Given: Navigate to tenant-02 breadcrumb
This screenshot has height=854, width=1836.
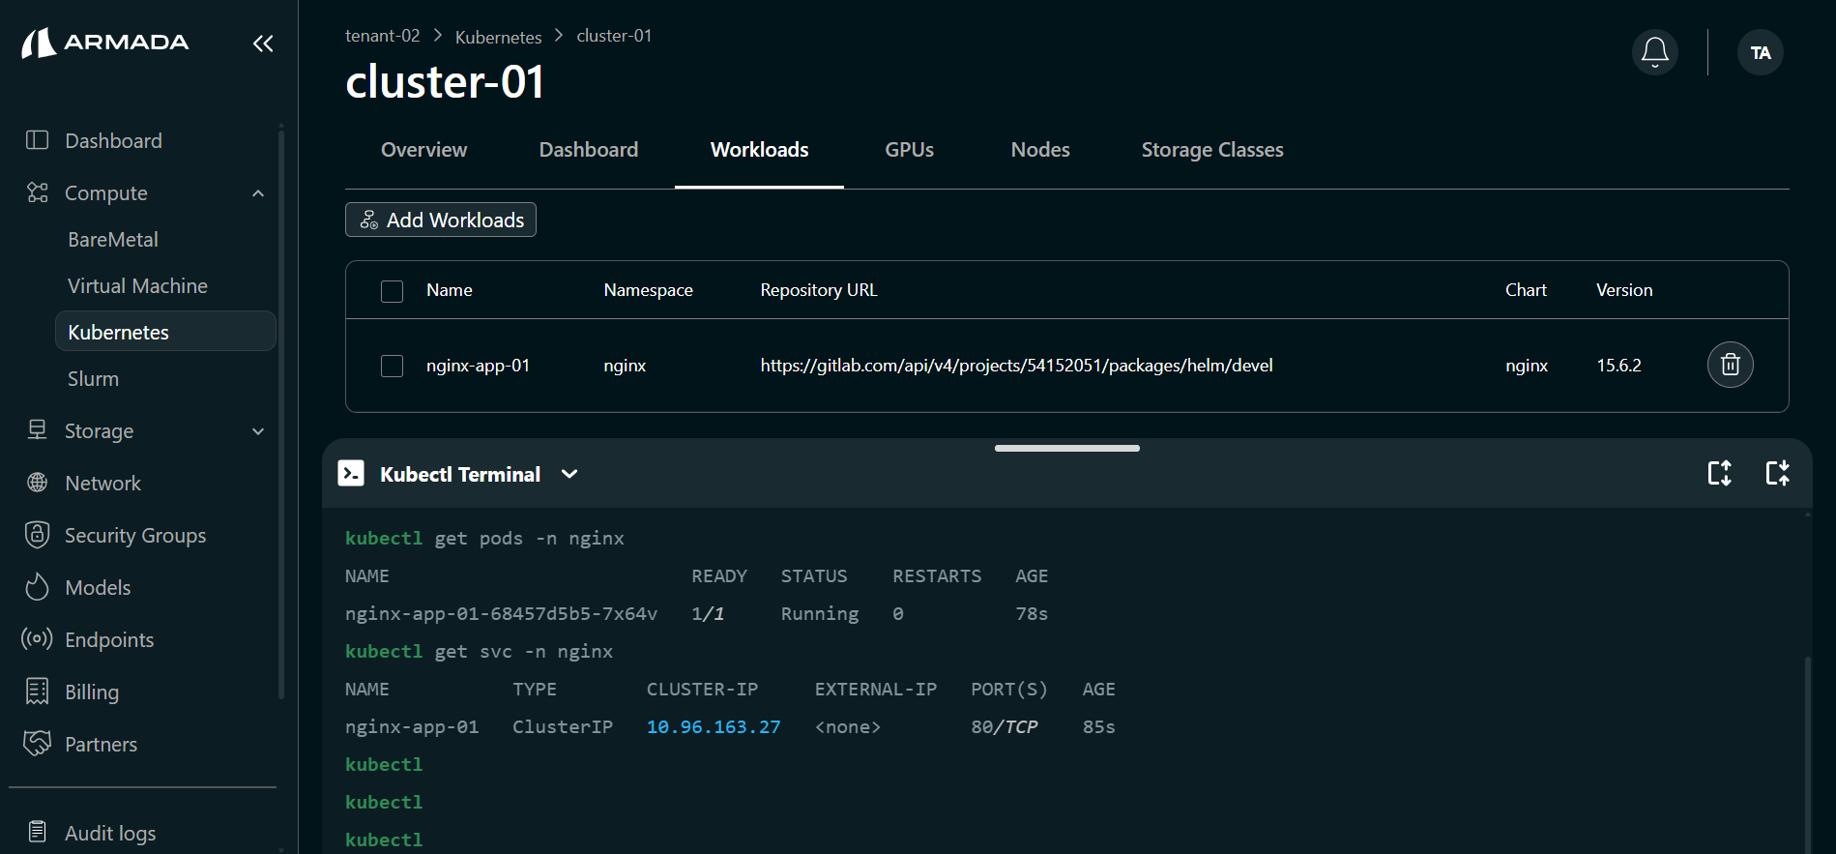Looking at the screenshot, I should click(383, 36).
